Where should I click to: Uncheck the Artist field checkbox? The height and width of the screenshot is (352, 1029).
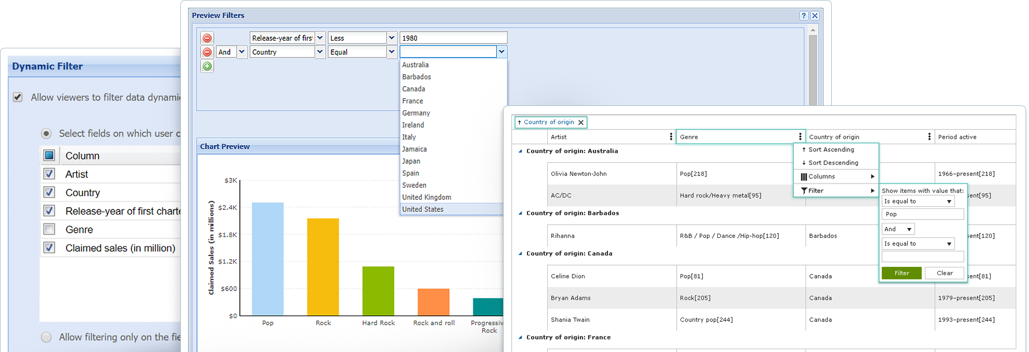(49, 174)
